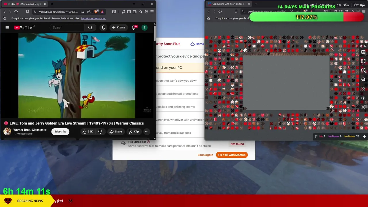Select the LIVE: Tom and Jerry tab
Screen dimensions: 368x207
[x=25, y=4]
